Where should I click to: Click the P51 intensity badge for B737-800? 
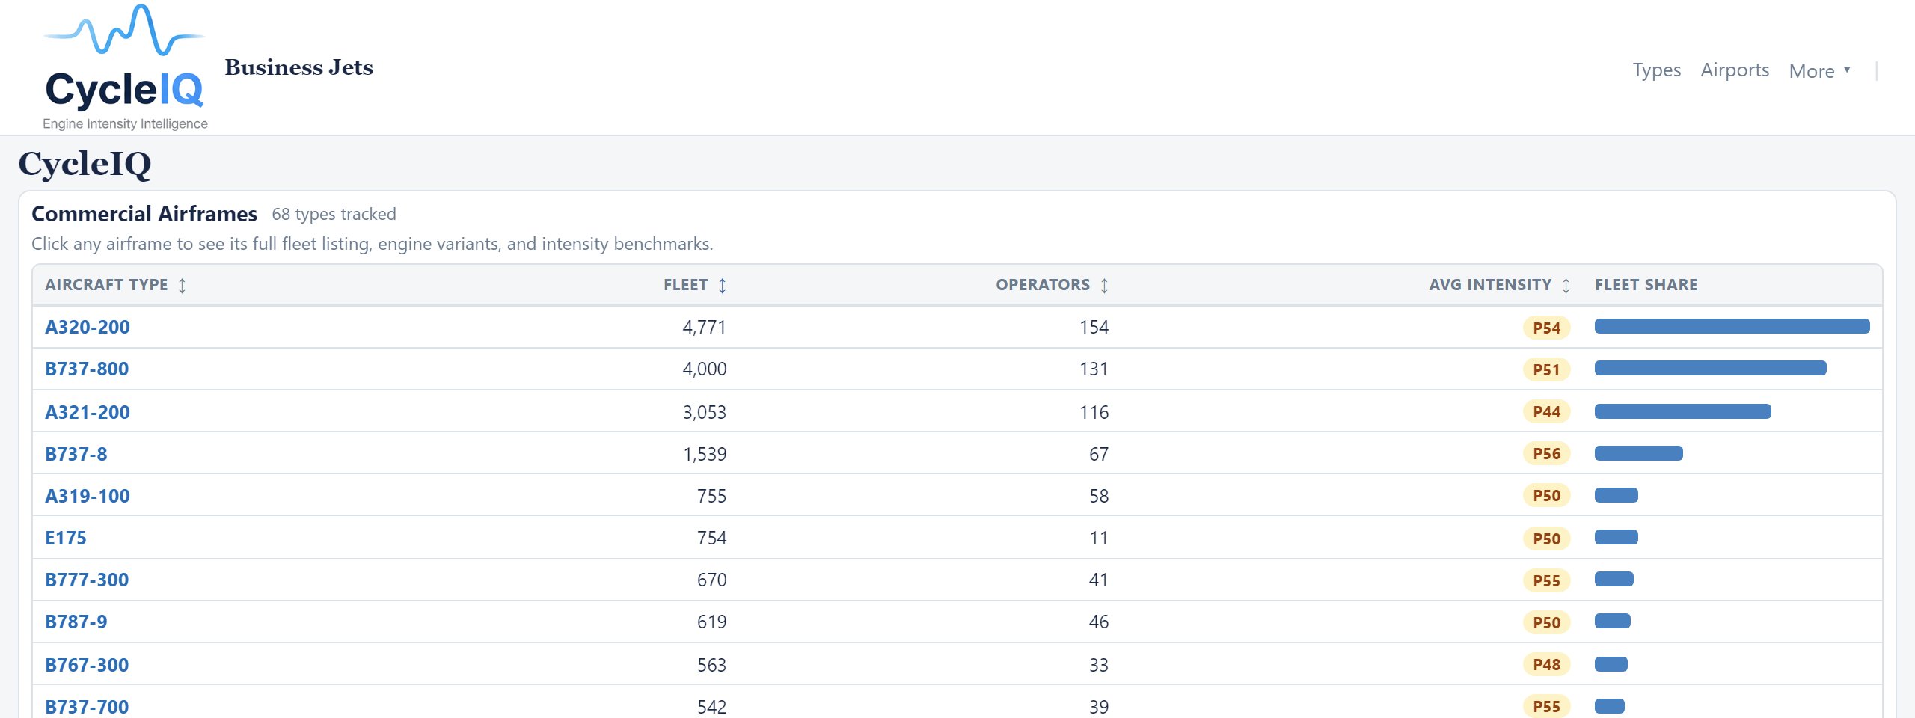pyautogui.click(x=1546, y=369)
